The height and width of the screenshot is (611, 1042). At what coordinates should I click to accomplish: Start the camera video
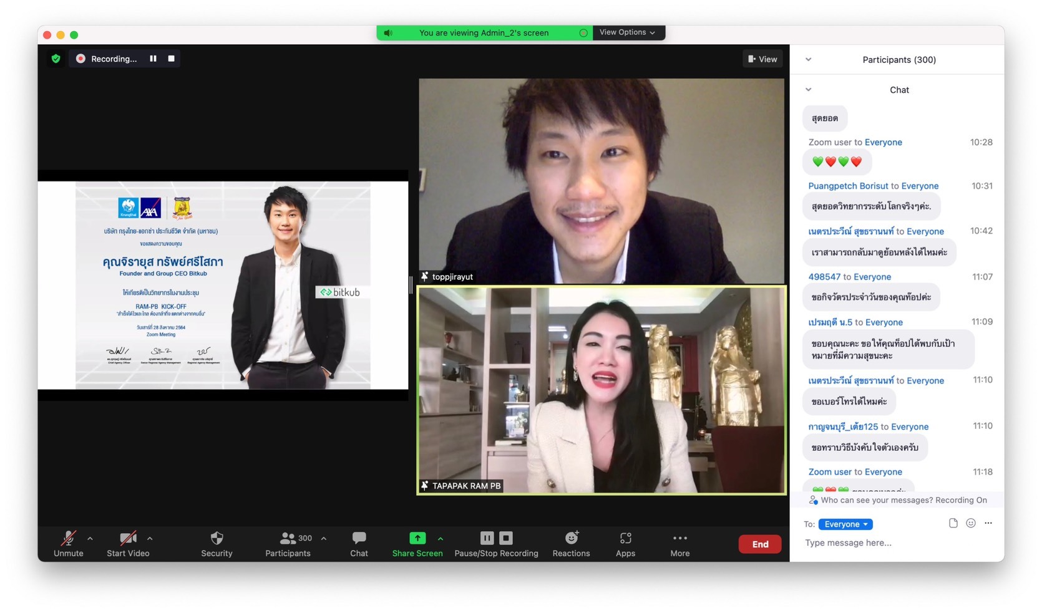click(x=128, y=544)
